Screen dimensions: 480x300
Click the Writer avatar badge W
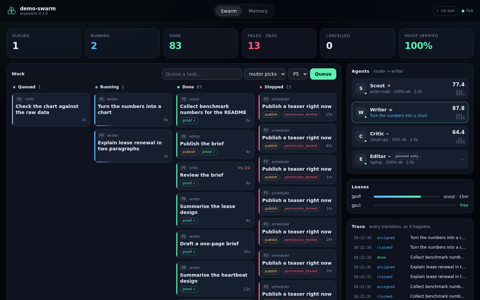[x=361, y=112]
